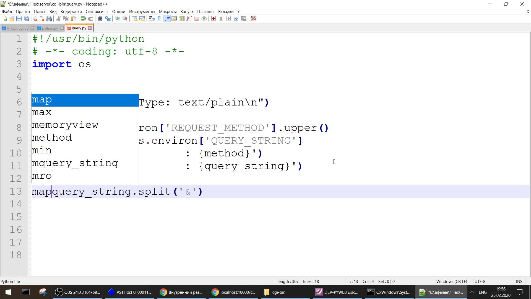This screenshot has height=299, width=531.
Task: Click the eye monitoring toolbar icon
Action: 204,19
